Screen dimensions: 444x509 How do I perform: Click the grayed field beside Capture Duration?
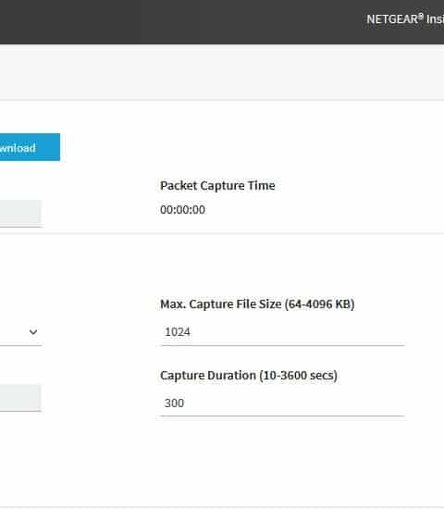coord(20,398)
